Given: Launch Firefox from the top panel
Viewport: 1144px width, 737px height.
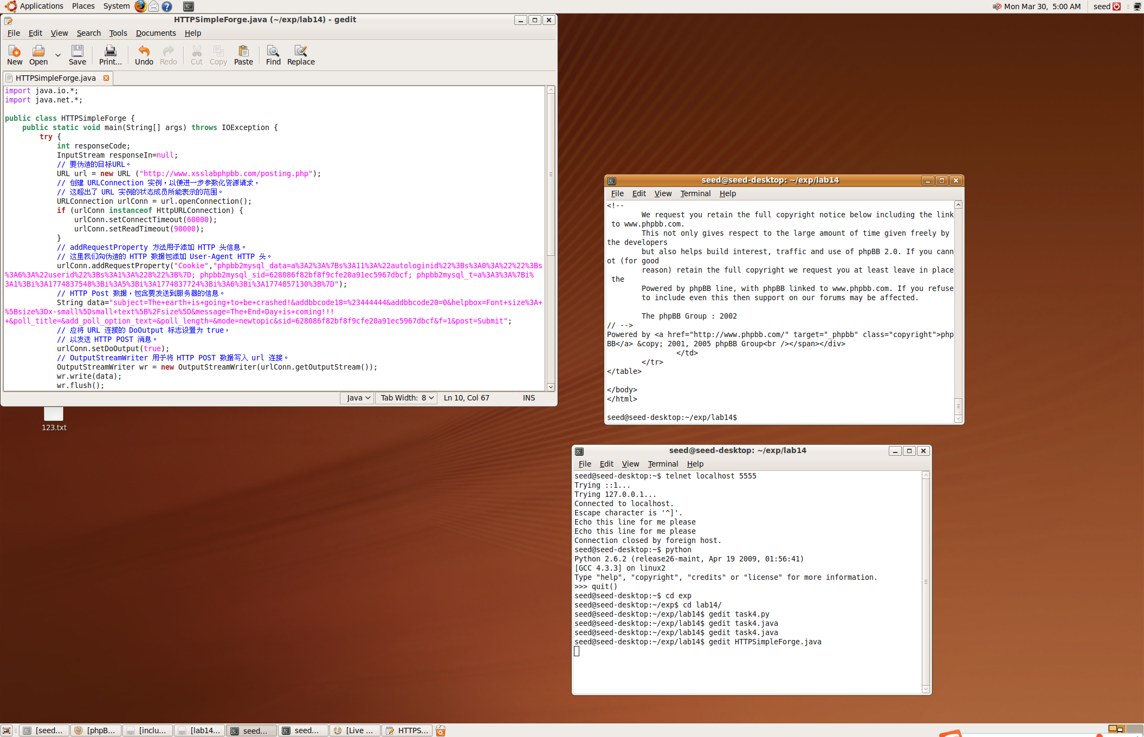Looking at the screenshot, I should pyautogui.click(x=140, y=7).
